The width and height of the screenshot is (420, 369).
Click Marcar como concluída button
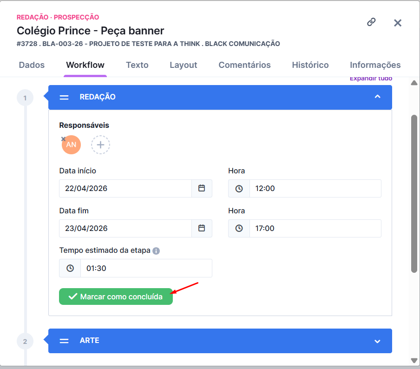point(116,297)
